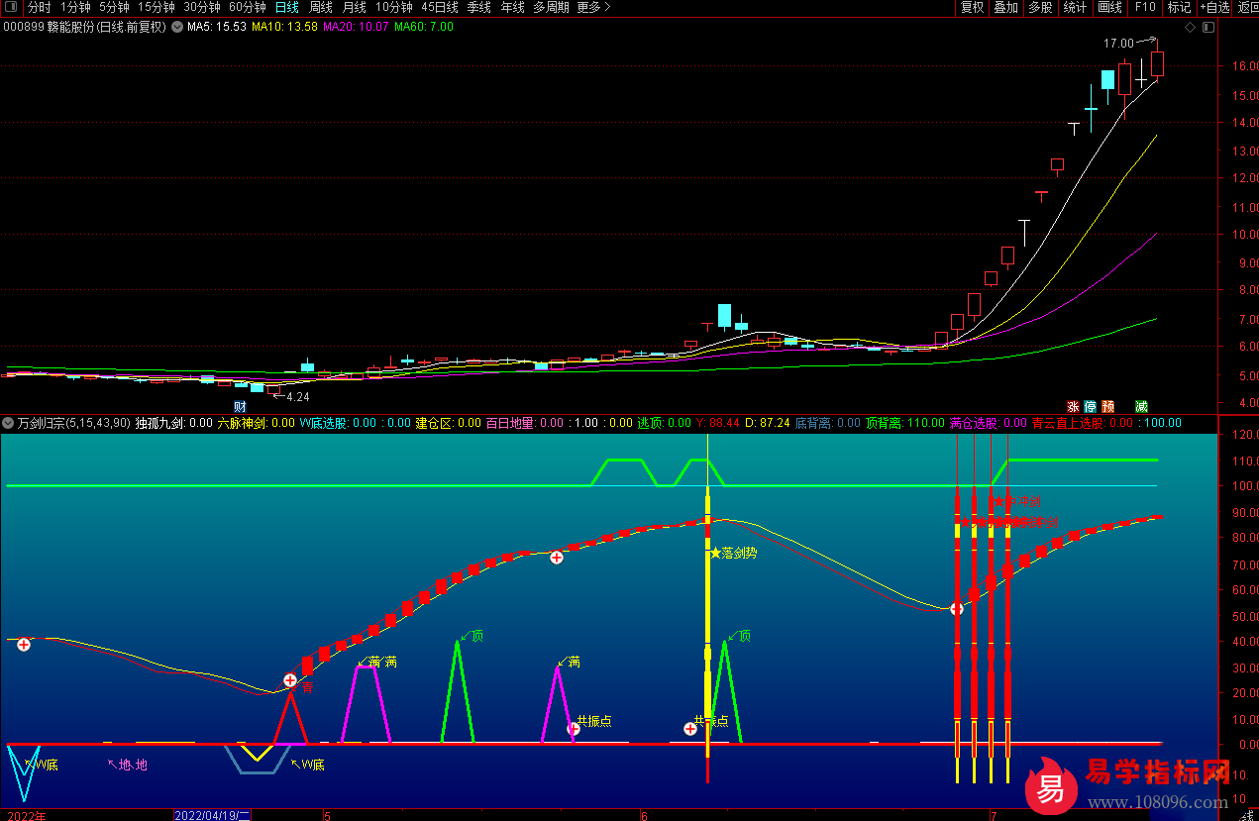
Task: Click the 复权 adjustment button
Action: pyautogui.click(x=972, y=7)
